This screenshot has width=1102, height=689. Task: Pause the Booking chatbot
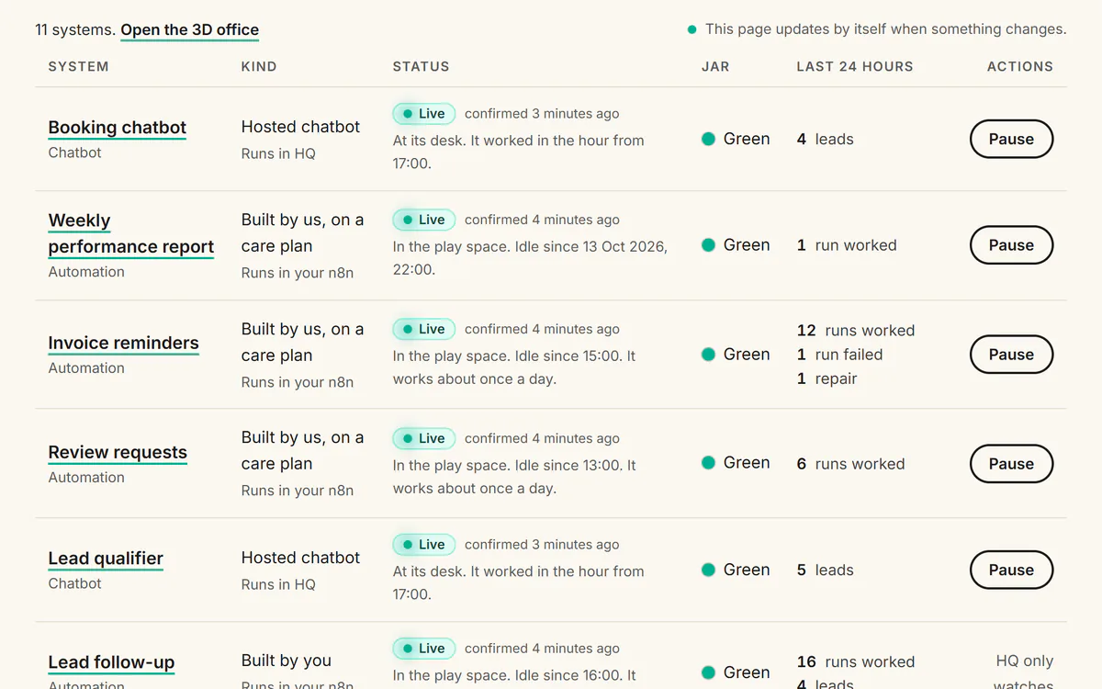pyautogui.click(x=1011, y=140)
